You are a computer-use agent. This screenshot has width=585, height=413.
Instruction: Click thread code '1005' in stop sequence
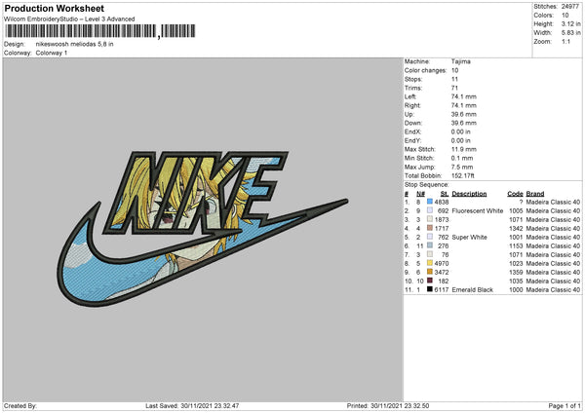click(516, 211)
